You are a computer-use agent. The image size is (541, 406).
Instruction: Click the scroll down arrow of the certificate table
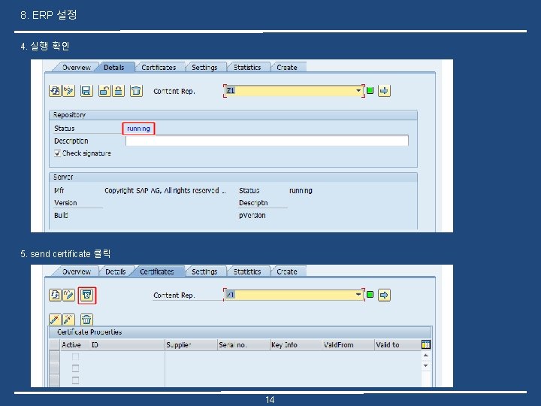click(426, 365)
